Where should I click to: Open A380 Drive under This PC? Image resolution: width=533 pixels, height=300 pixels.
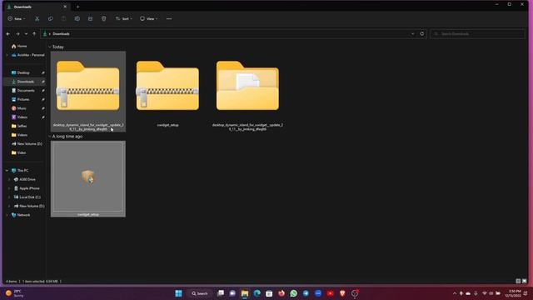click(27, 179)
